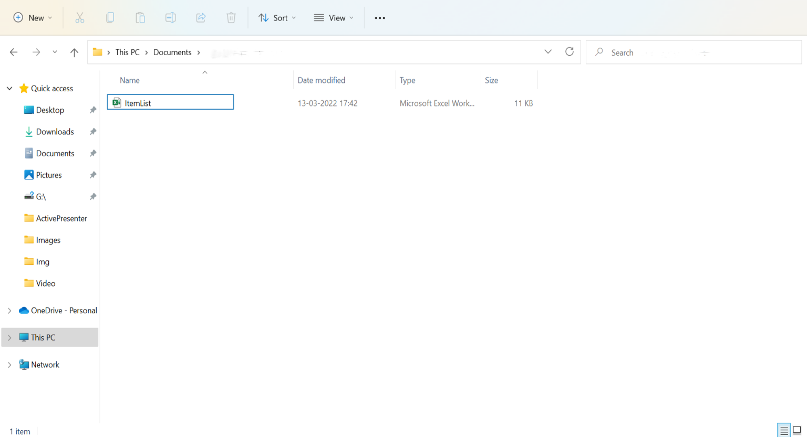Go up one folder level

pyautogui.click(x=74, y=52)
